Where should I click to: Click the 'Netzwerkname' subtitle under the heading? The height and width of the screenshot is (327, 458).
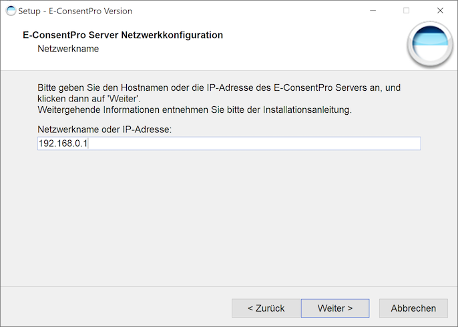68,49
